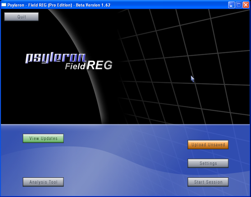
Task: Minimize the Psyleron window
Action: [x=231, y=5]
